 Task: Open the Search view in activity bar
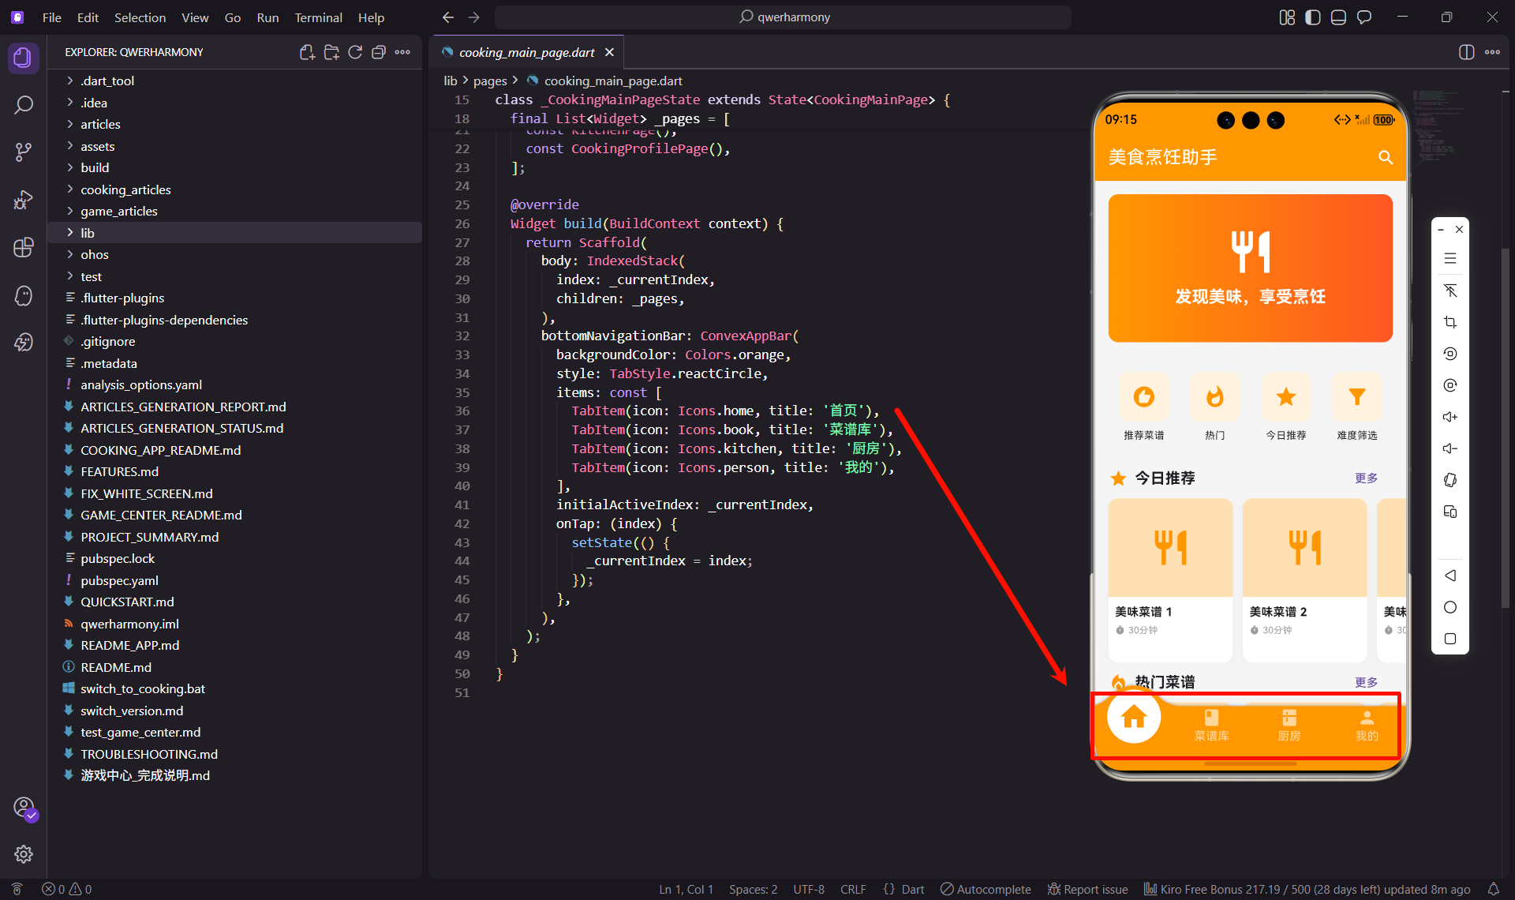(x=24, y=105)
